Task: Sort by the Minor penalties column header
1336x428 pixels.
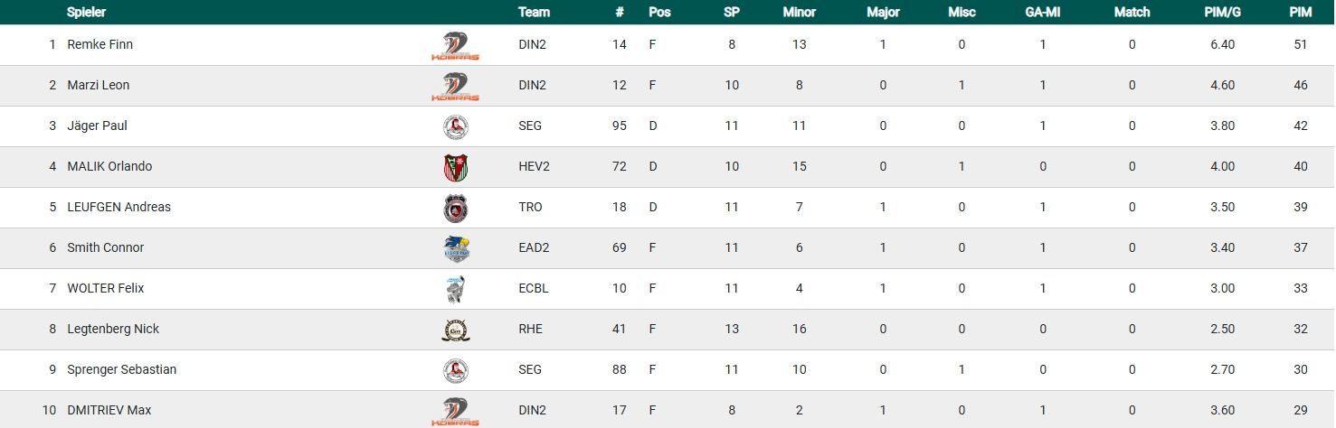Action: pyautogui.click(x=799, y=13)
